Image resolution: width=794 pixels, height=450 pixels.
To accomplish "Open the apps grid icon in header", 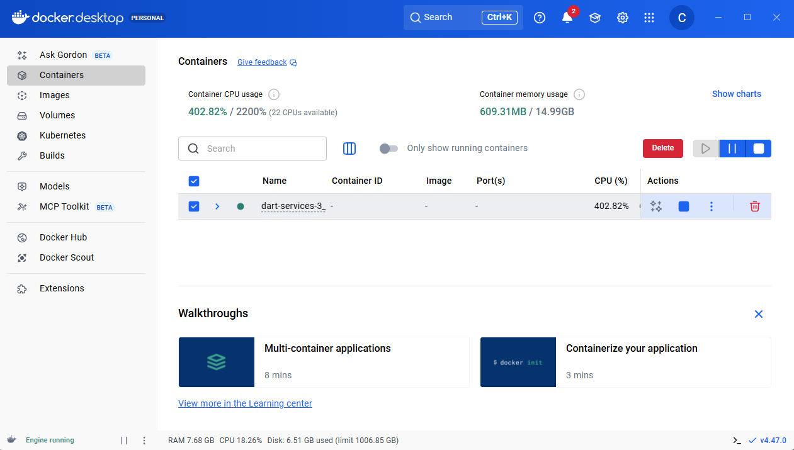I will point(649,18).
